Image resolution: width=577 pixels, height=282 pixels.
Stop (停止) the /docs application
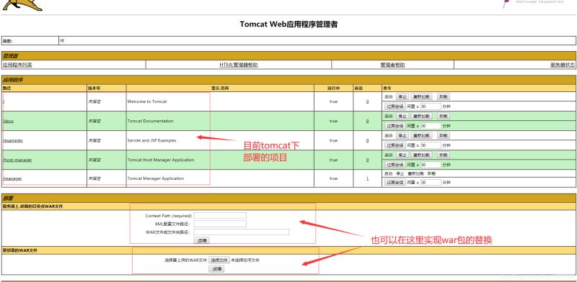tap(402, 116)
